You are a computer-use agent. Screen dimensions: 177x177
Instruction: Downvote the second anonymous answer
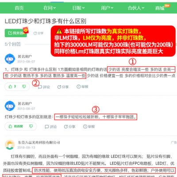(x=31, y=127)
